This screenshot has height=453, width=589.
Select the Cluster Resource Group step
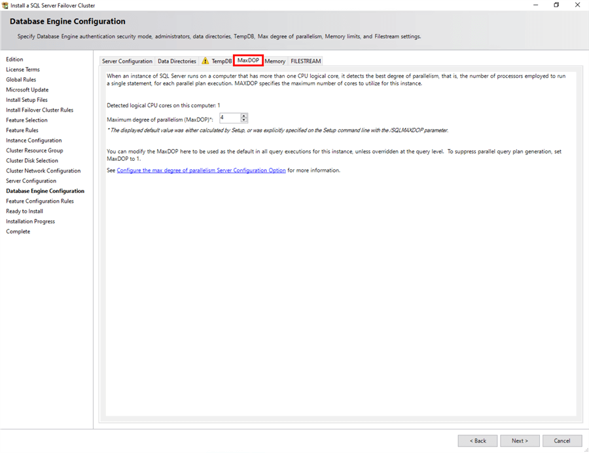[x=35, y=150]
